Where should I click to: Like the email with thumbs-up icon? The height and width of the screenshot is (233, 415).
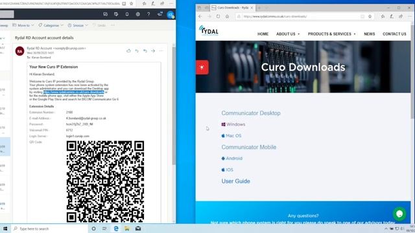[x=128, y=50]
